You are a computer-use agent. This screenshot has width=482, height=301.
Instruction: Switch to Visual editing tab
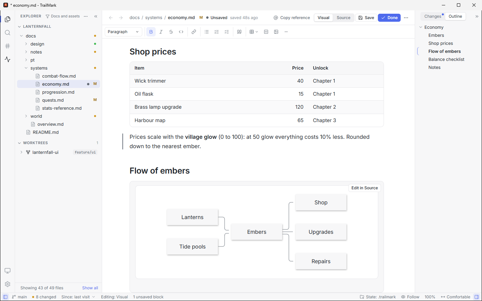point(323,18)
